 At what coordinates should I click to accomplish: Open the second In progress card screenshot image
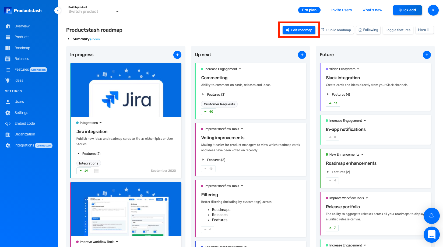[x=126, y=209]
